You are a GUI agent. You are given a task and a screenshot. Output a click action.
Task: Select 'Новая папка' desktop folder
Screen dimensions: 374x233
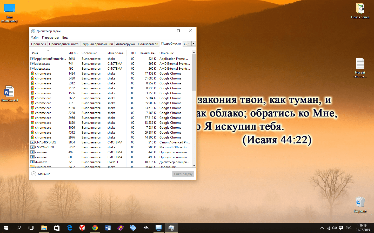point(360,11)
